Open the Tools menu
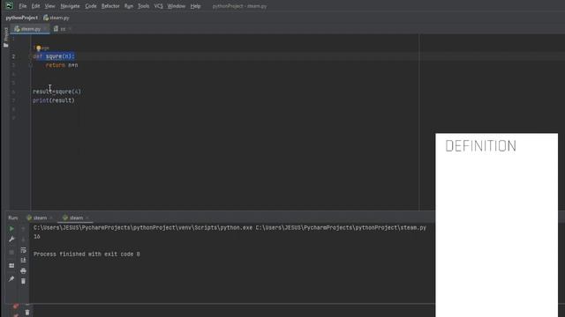 pos(143,6)
